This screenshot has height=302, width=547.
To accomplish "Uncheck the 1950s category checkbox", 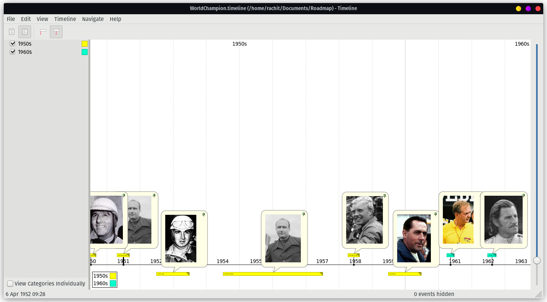I will (x=12, y=43).
